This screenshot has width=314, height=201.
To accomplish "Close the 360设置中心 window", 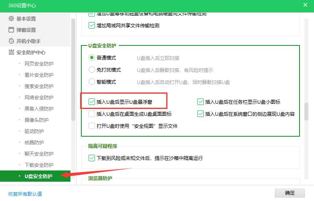I will (305, 5).
